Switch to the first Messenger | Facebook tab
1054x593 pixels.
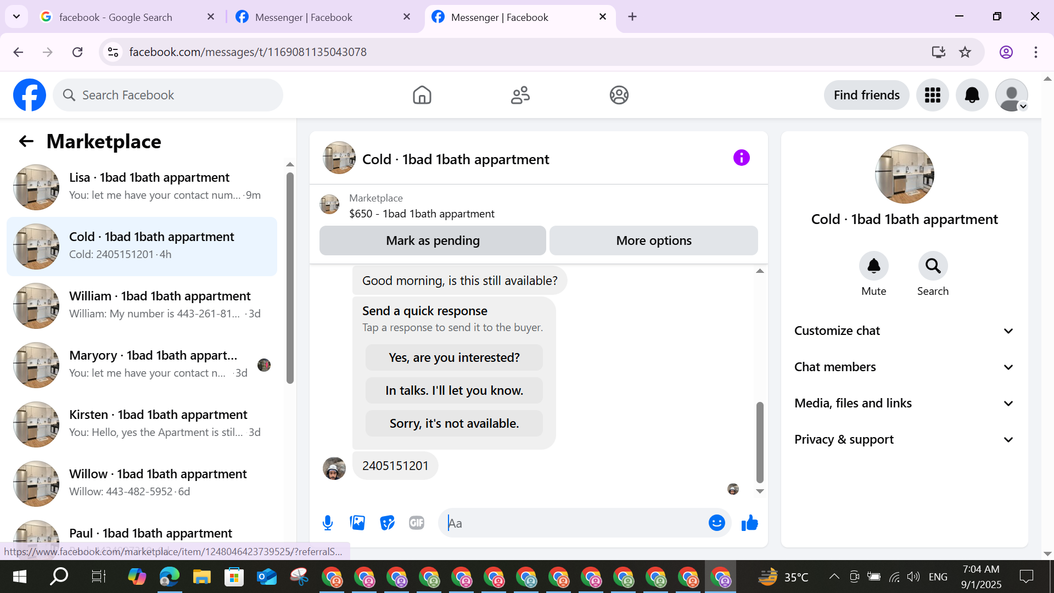coord(323,17)
